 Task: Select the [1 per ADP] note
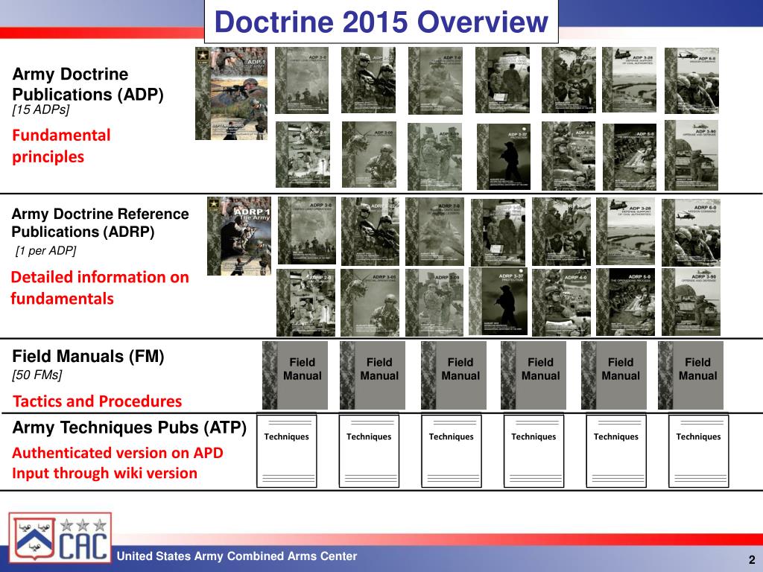(46, 251)
